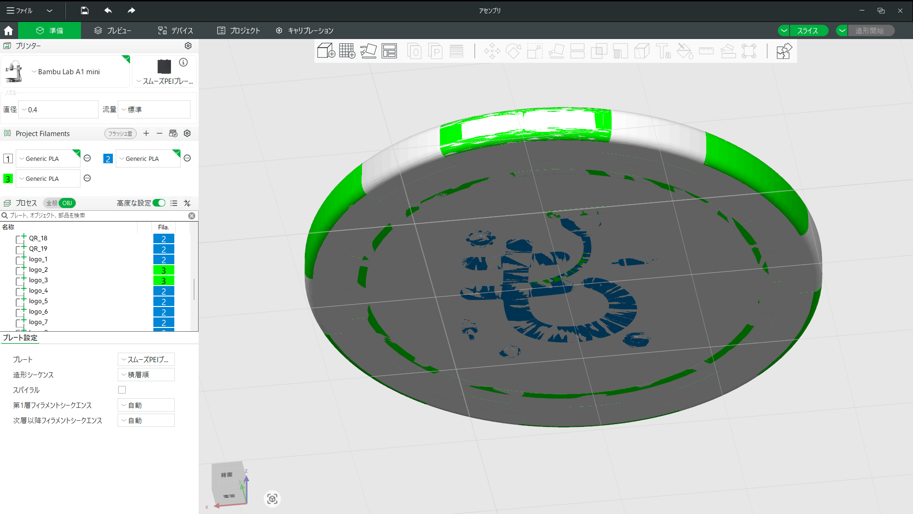Toggle the 高度な設定 switch

[x=159, y=203]
